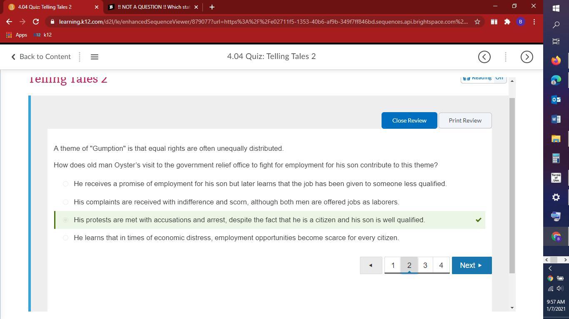Click the Next question button
This screenshot has height=319, width=569.
pyautogui.click(x=472, y=265)
